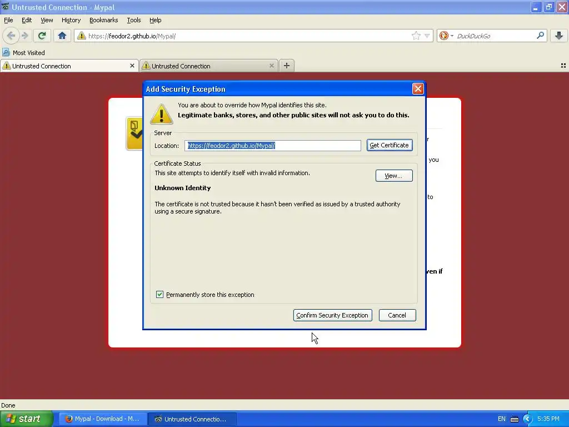Viewport: 569px width, 427px height.
Task: Close the Add Security Exception dialog
Action: pyautogui.click(x=418, y=88)
